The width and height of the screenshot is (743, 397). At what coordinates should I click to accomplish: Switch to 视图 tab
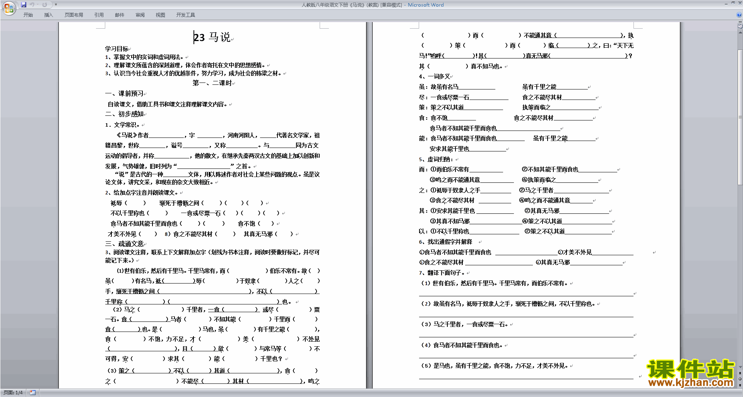click(161, 15)
